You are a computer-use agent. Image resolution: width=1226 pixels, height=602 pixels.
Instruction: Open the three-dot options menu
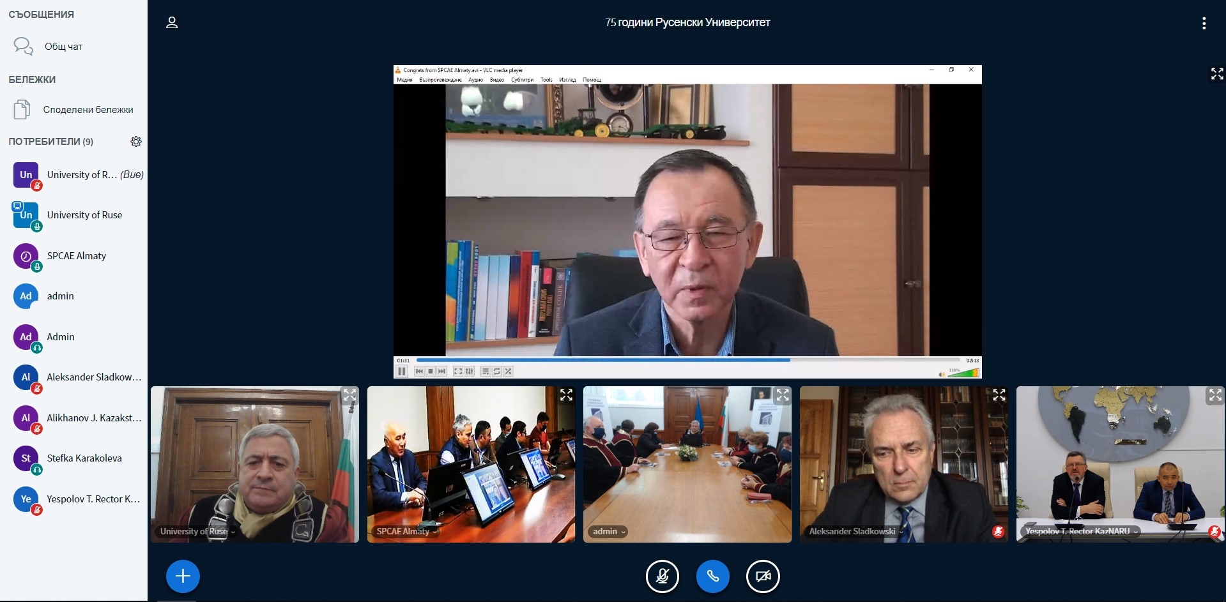(x=1204, y=23)
